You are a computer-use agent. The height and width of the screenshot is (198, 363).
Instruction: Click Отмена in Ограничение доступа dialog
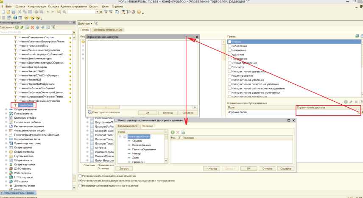(x=167, y=113)
